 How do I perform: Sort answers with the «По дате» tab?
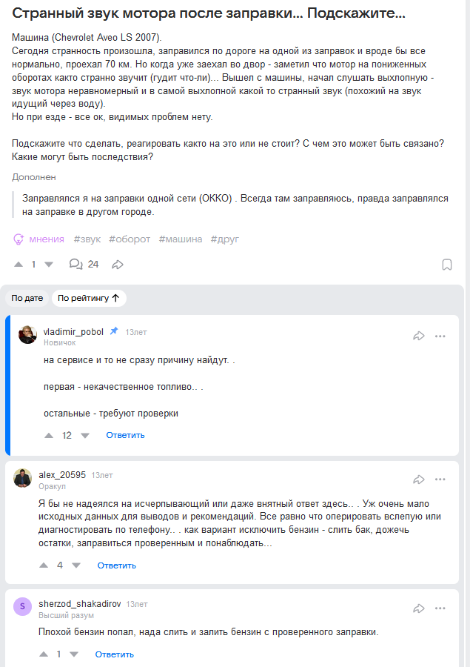pos(27,298)
